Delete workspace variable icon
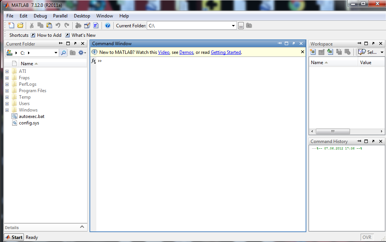This screenshot has width=386, height=242. click(348, 52)
